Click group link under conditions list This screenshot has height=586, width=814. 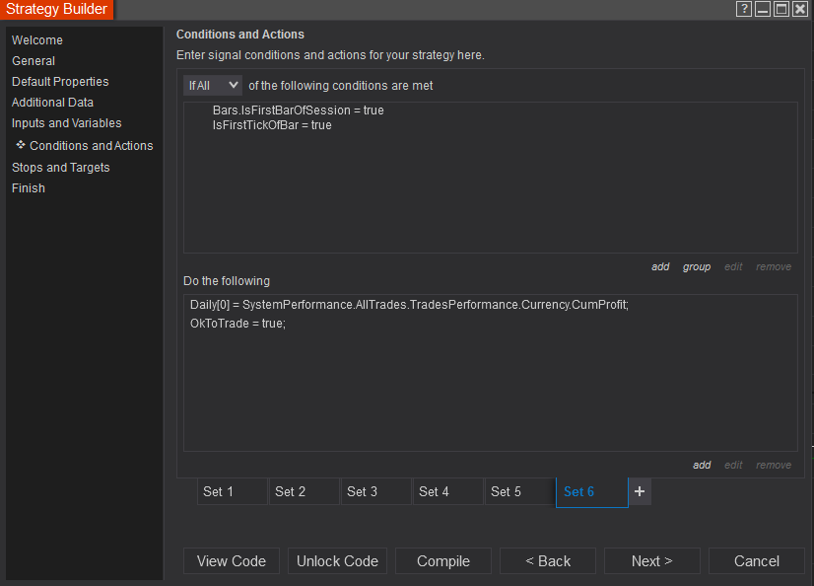[697, 267]
